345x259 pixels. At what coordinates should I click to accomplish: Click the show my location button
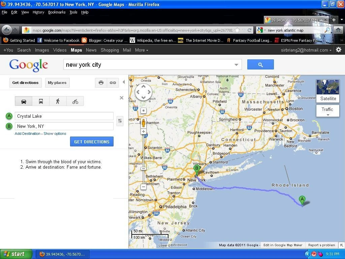[x=144, y=111]
